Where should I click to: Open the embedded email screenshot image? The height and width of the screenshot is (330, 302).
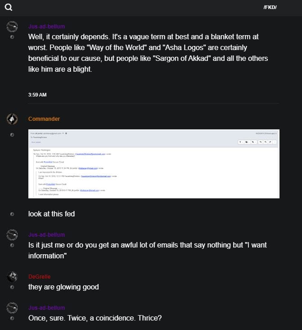point(153,164)
